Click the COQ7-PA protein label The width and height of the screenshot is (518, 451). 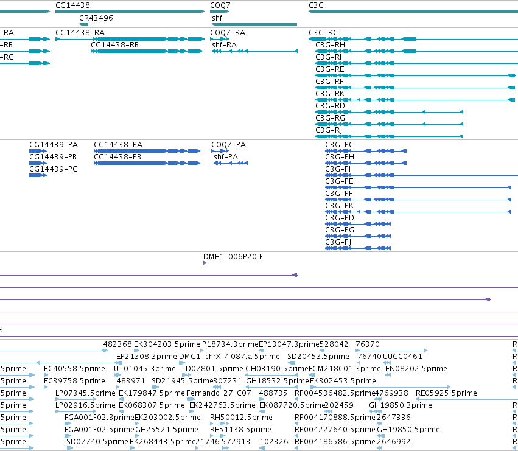[x=229, y=145]
